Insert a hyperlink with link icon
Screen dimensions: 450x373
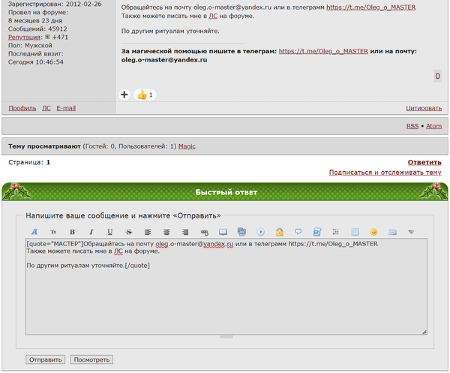click(204, 232)
